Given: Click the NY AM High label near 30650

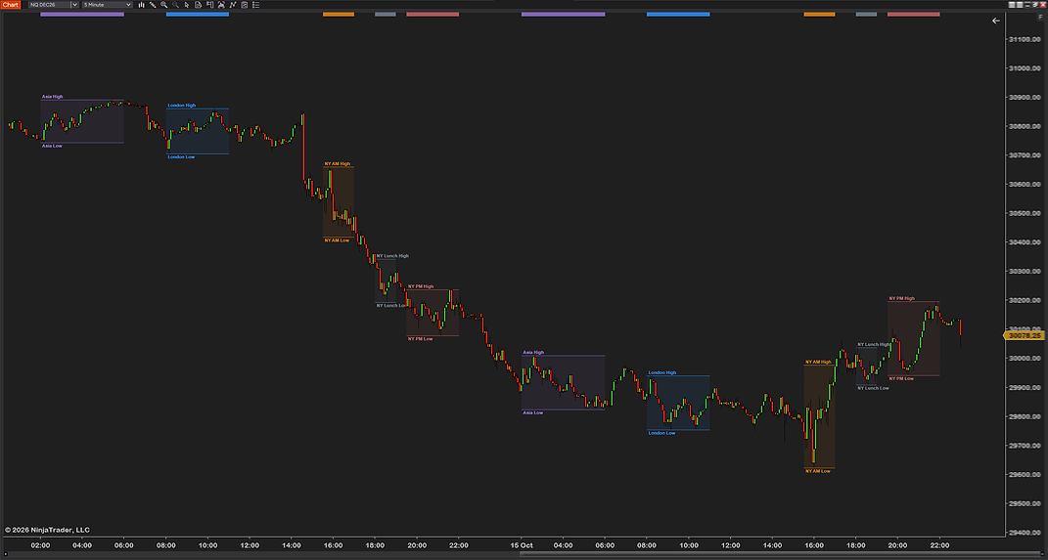Looking at the screenshot, I should [x=337, y=163].
